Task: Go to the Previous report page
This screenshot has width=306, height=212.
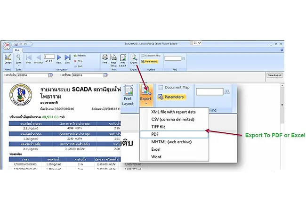Action: (x=39, y=59)
